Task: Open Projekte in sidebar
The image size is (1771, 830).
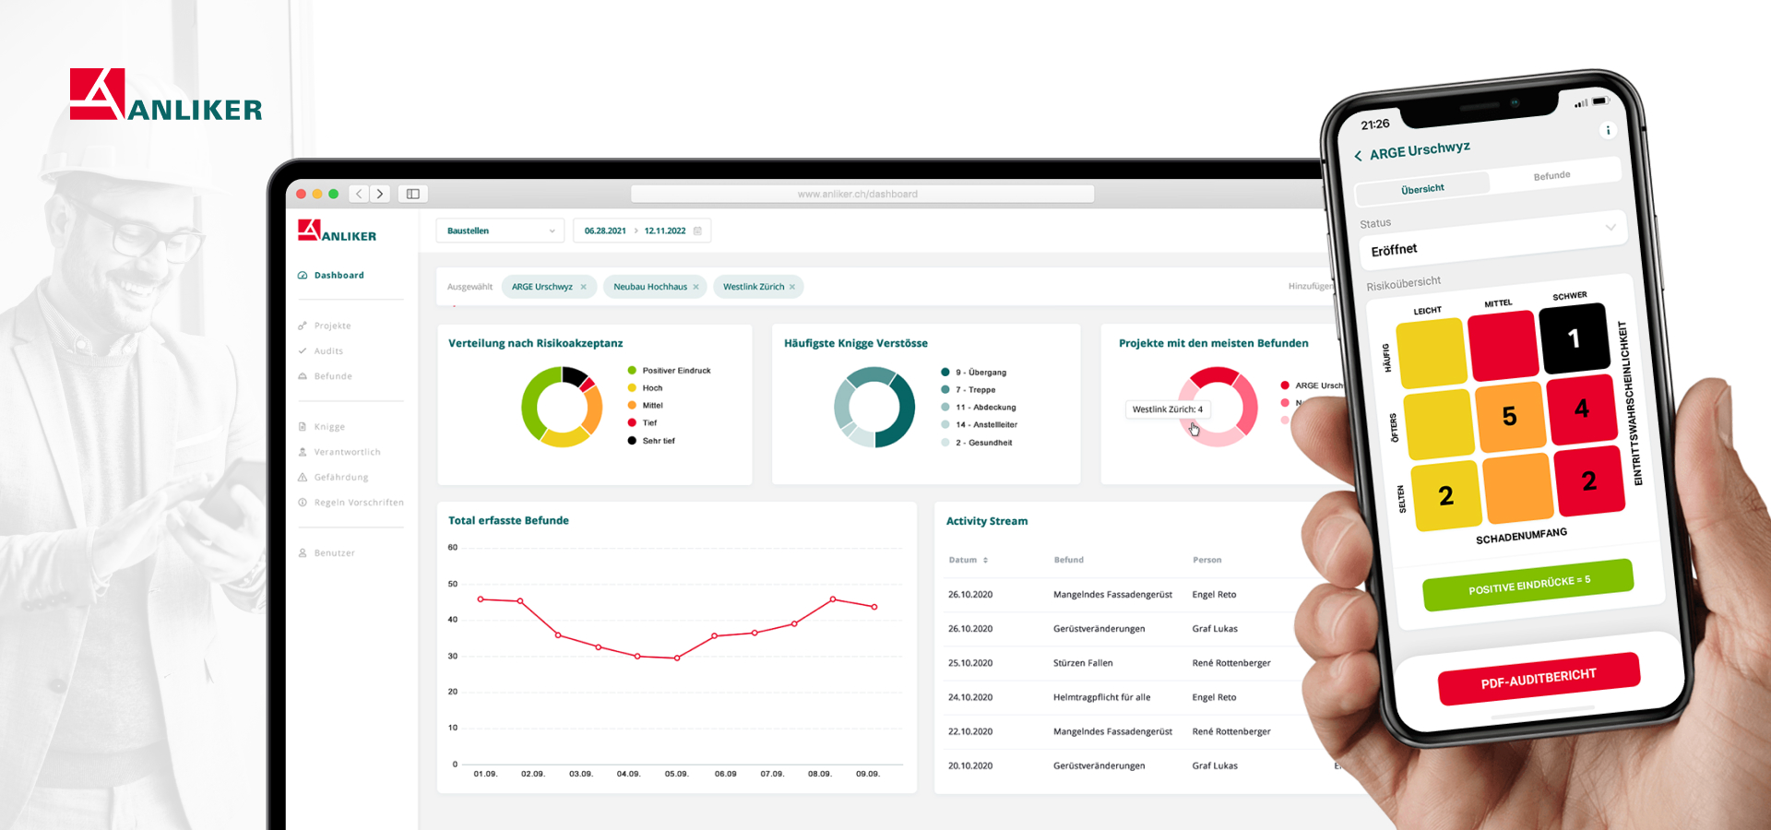Action: pos(332,326)
